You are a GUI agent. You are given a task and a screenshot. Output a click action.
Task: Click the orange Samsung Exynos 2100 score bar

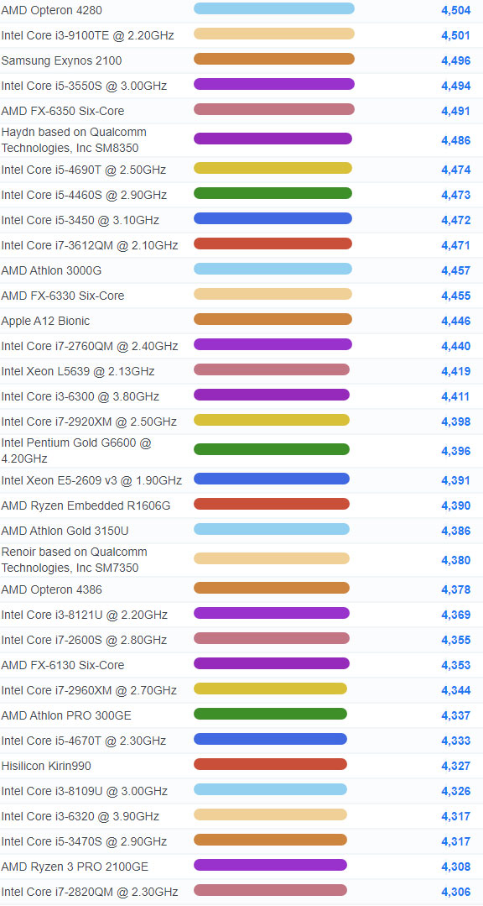[274, 59]
